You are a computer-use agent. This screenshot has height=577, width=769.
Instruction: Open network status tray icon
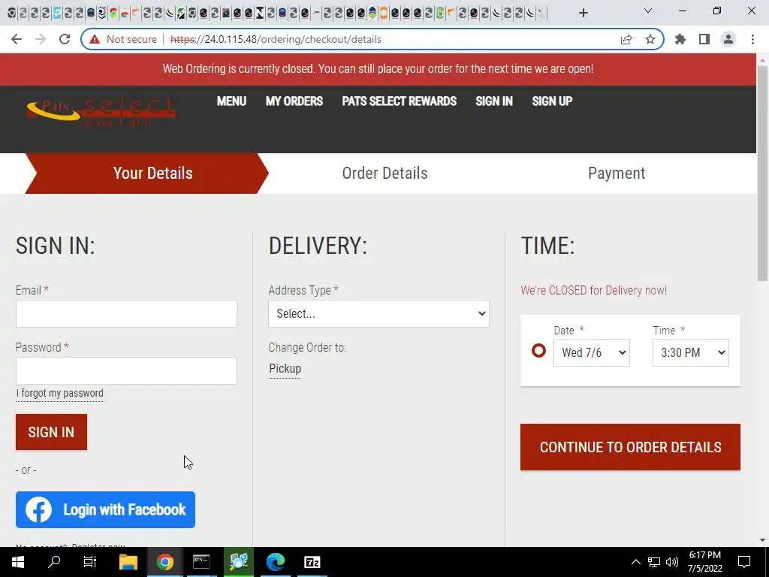[x=654, y=562]
